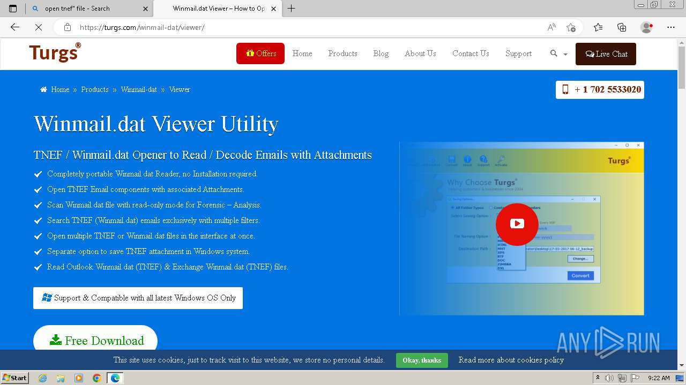Play the YouTube video button
The height and width of the screenshot is (385, 686).
click(517, 224)
